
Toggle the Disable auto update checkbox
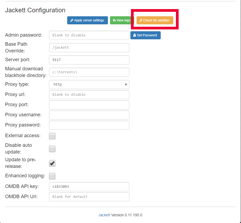click(x=52, y=149)
